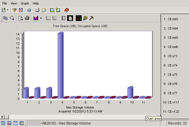This screenshot has width=189, height=127.
Task: Click the 'VM26162 - Nas Storage Volume' status text
Action: tap(66, 123)
